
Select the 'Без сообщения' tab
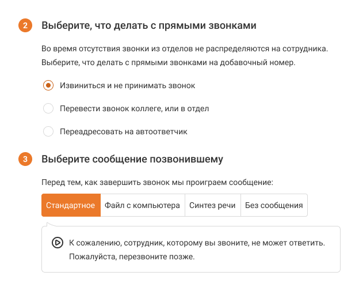click(x=274, y=205)
